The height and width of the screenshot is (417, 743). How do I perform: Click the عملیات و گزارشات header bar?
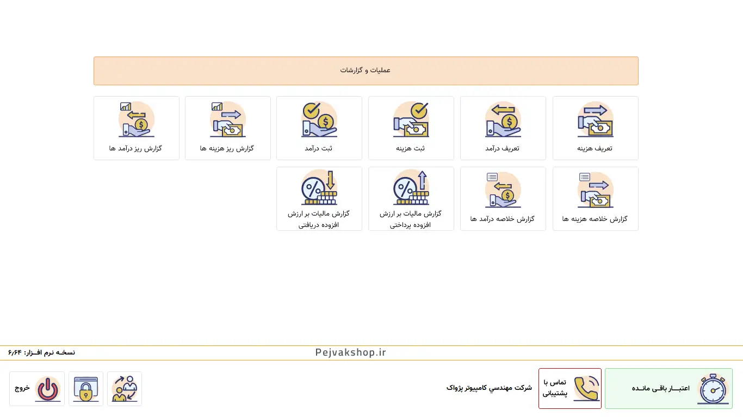(x=366, y=71)
